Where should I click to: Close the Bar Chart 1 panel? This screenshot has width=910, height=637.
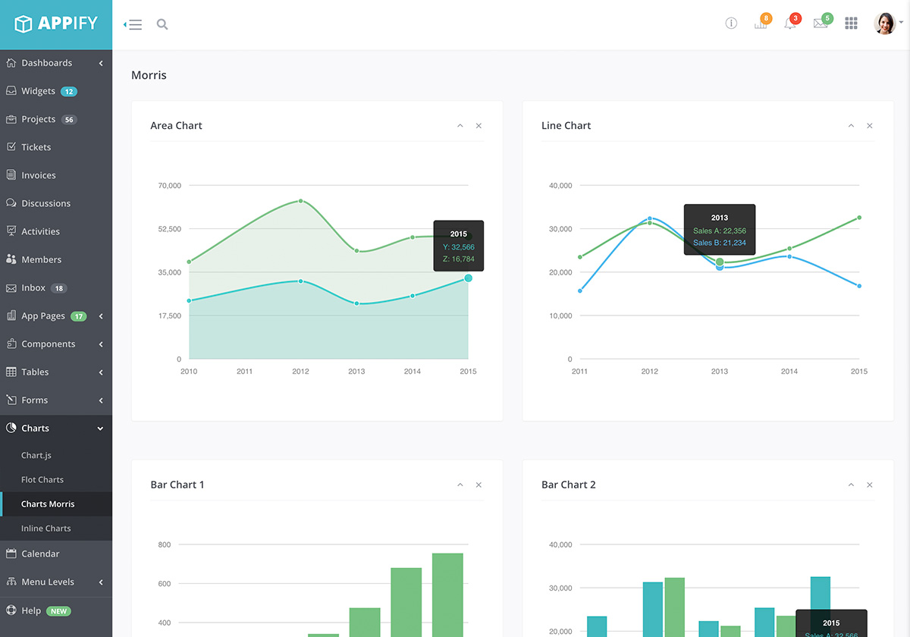[479, 485]
